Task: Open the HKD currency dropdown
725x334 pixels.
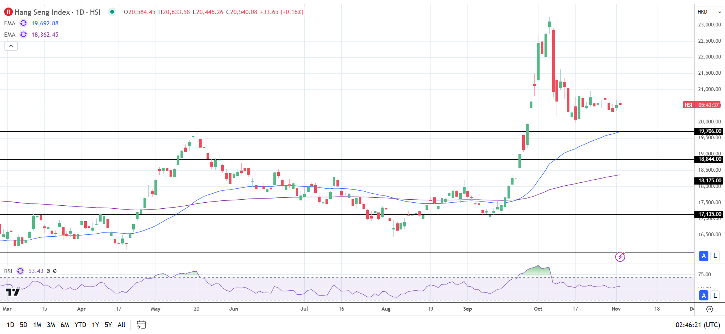Action: pos(709,12)
